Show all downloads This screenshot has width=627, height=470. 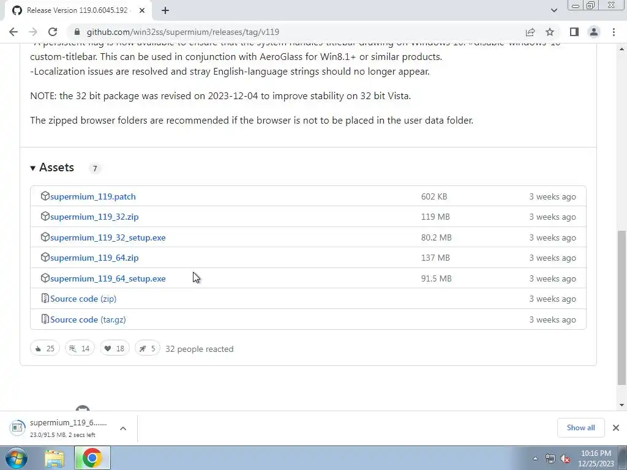pyautogui.click(x=580, y=428)
